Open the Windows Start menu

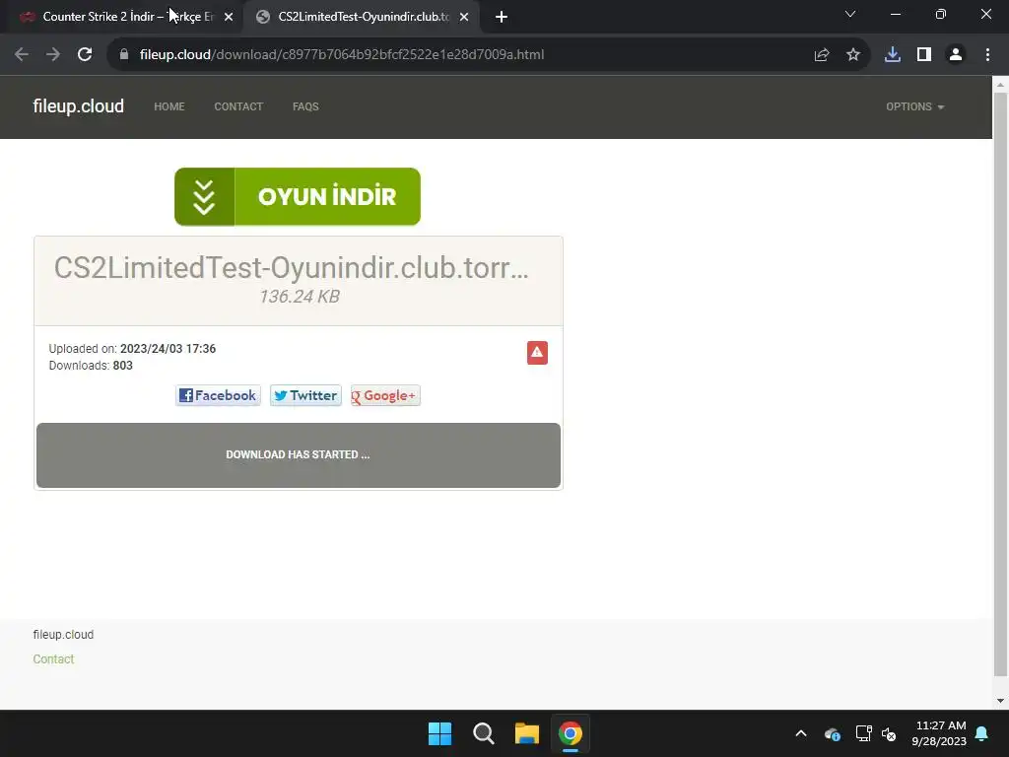tap(440, 733)
